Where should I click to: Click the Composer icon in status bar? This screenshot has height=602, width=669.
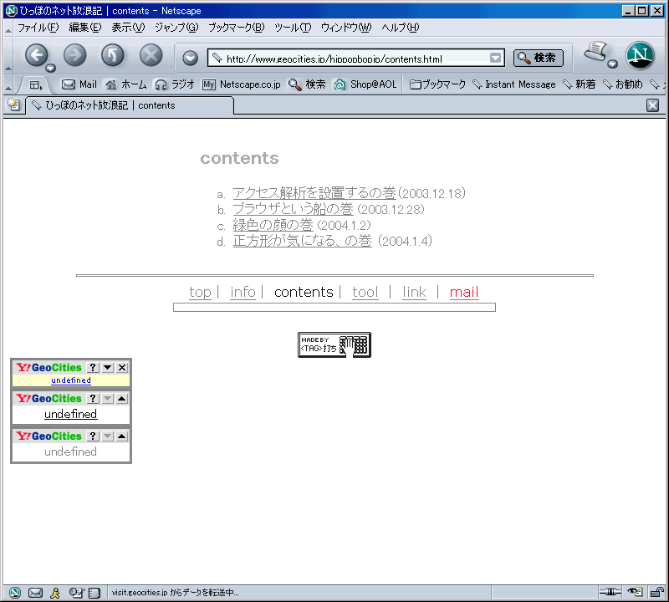coord(76,593)
